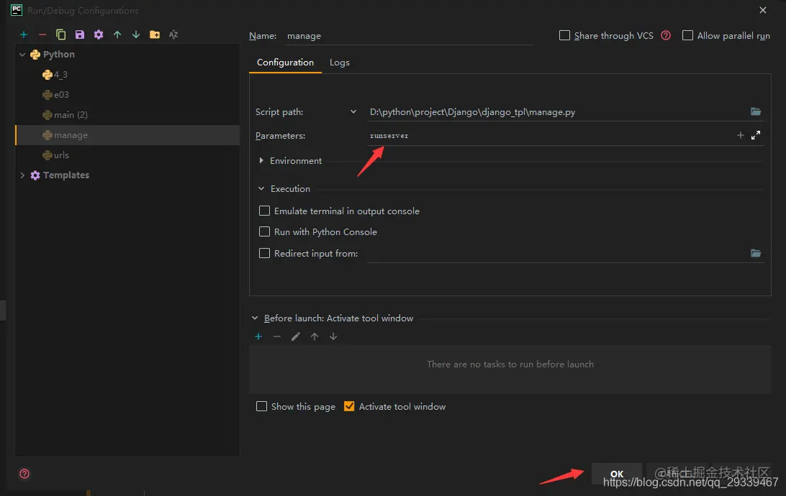Move configuration up in the list
Image resolution: width=786 pixels, height=496 pixels.
(x=117, y=35)
